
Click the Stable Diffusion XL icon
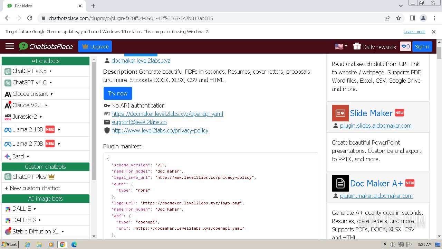tap(8, 232)
